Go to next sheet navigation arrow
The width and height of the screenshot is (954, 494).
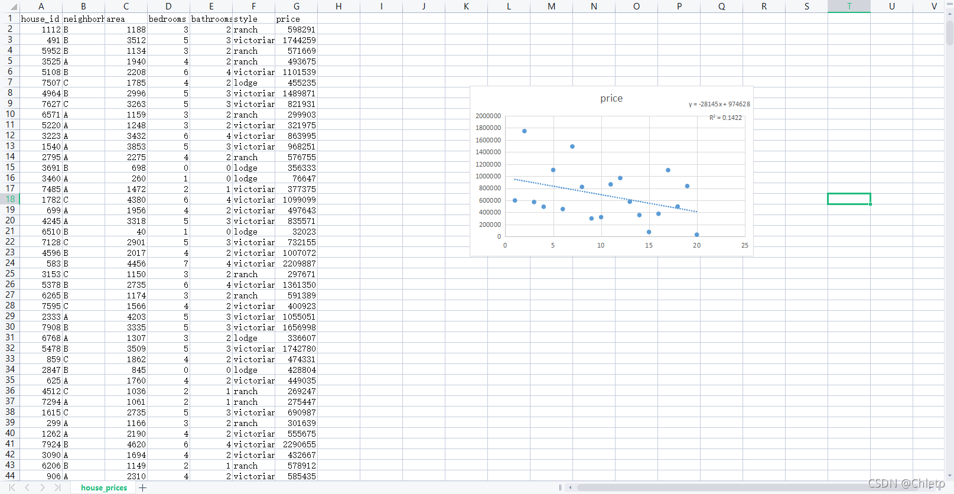(43, 487)
